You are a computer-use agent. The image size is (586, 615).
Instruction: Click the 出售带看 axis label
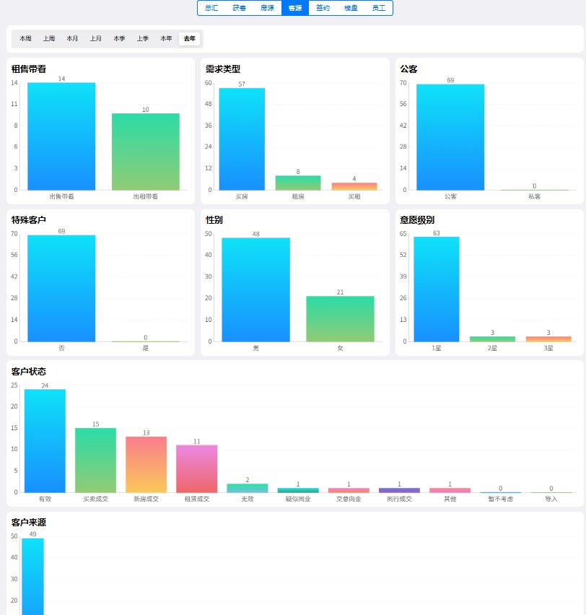[61, 196]
